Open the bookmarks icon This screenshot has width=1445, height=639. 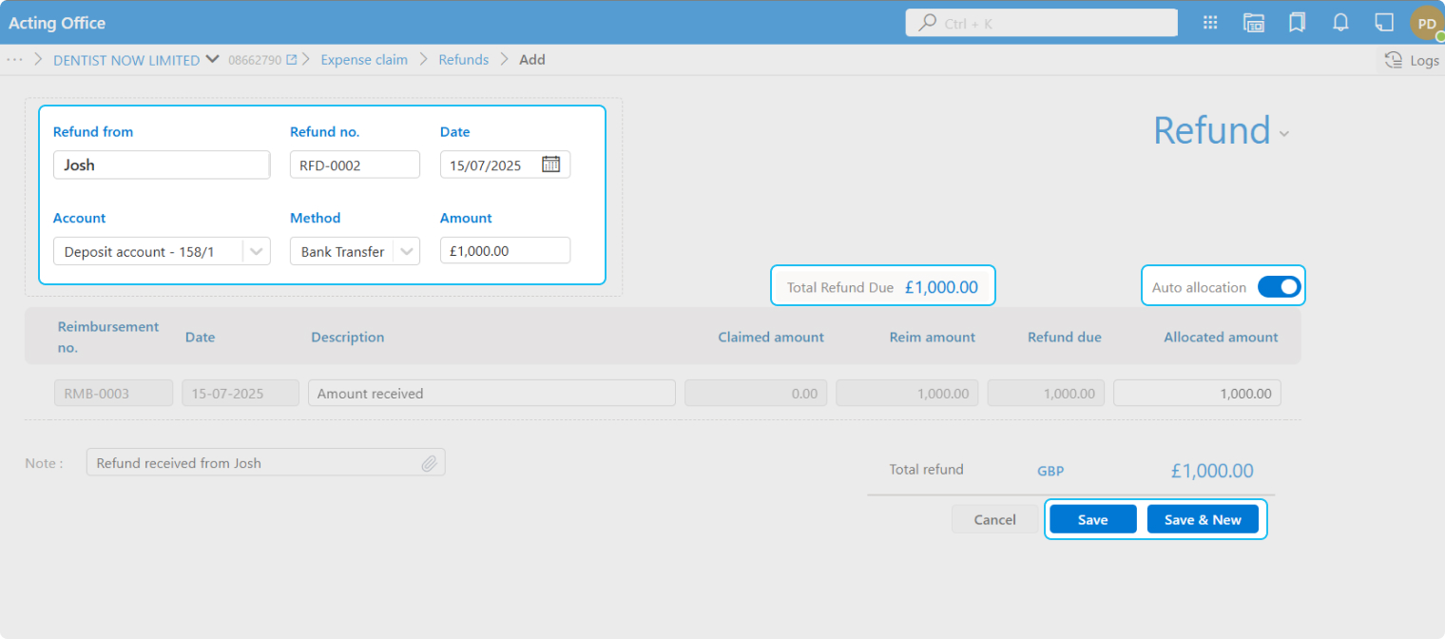click(x=1297, y=23)
